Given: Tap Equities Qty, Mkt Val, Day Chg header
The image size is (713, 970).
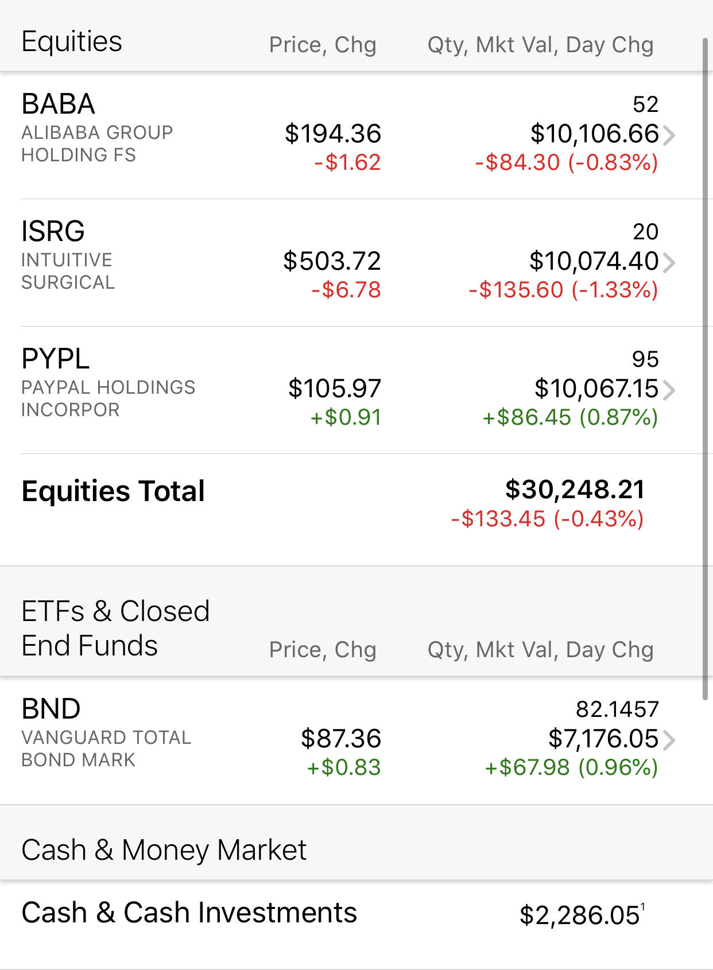Looking at the screenshot, I should coord(540,45).
